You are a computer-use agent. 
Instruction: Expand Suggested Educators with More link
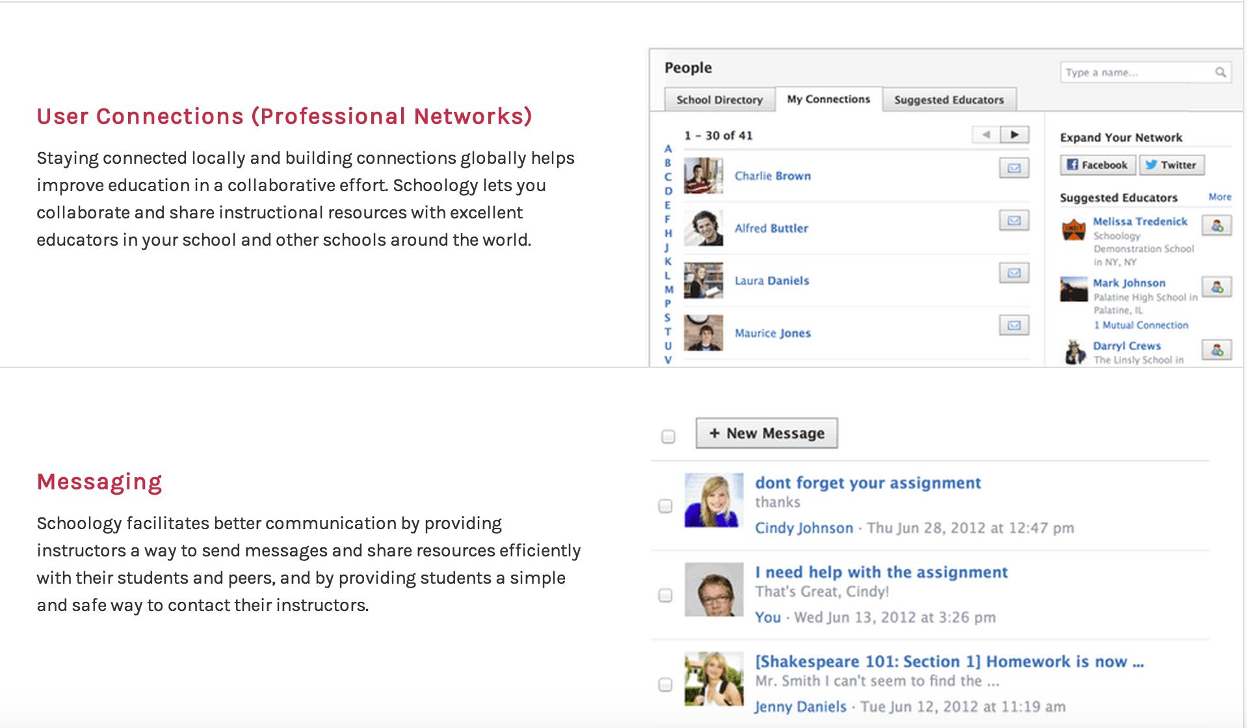1220,196
